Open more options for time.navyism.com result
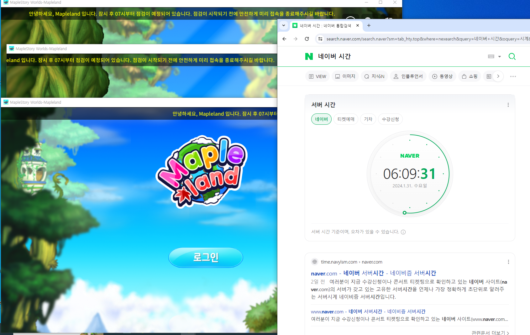Screen dimensions: 530x335 coord(508,262)
